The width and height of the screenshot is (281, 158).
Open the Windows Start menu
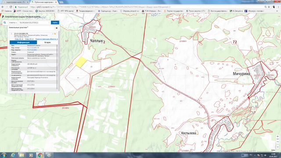click(x=4, y=155)
